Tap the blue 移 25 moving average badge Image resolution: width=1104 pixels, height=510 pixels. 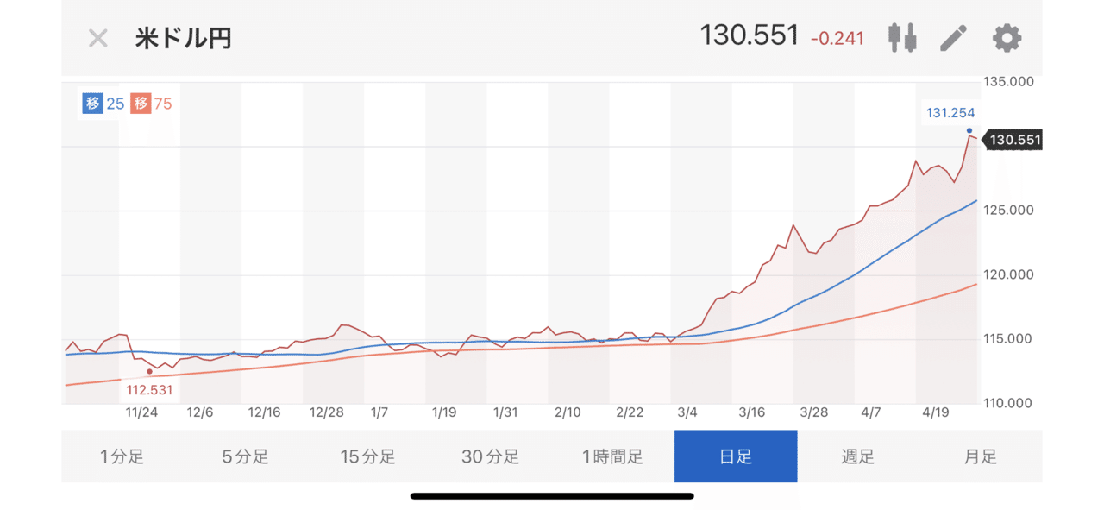coord(103,104)
